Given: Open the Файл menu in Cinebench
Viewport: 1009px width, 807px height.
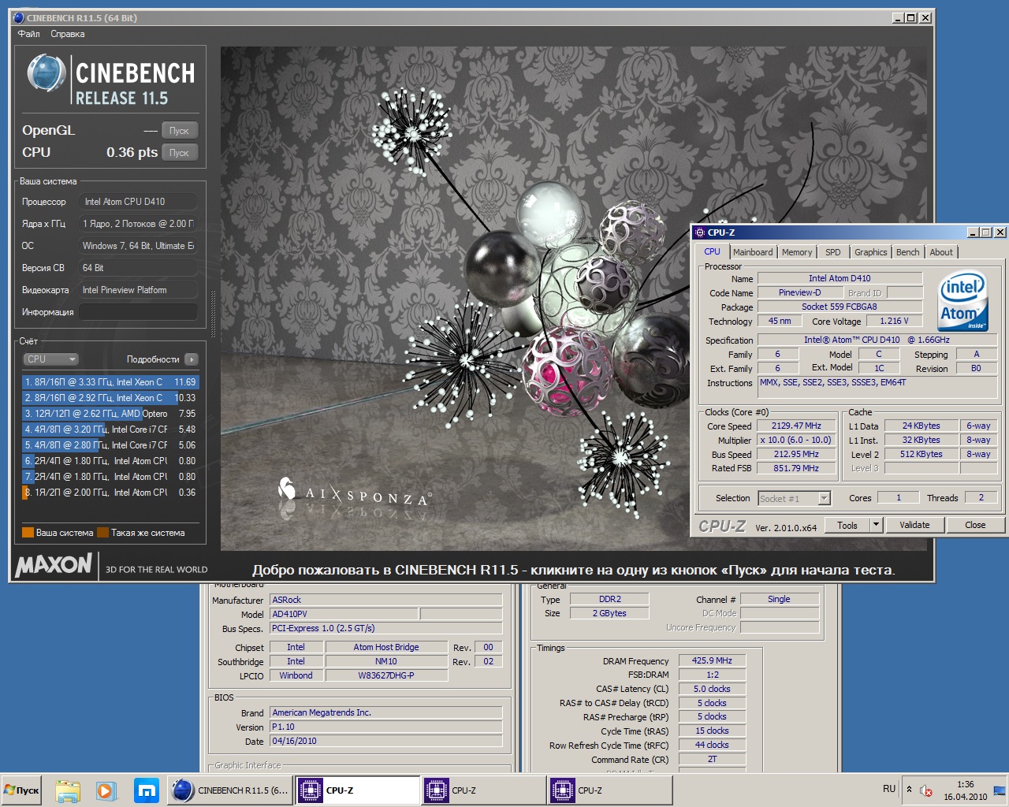Looking at the screenshot, I should tap(28, 34).
